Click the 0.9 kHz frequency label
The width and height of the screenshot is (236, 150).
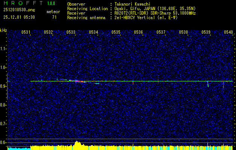coord(3,86)
